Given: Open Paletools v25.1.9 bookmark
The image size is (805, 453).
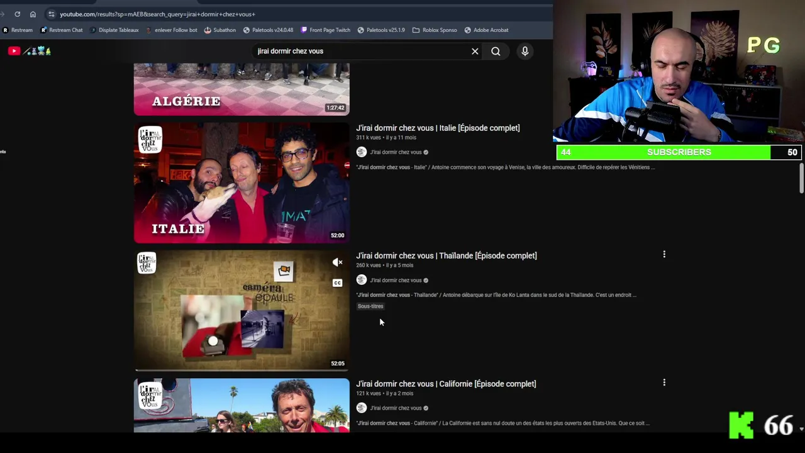Looking at the screenshot, I should [381, 30].
